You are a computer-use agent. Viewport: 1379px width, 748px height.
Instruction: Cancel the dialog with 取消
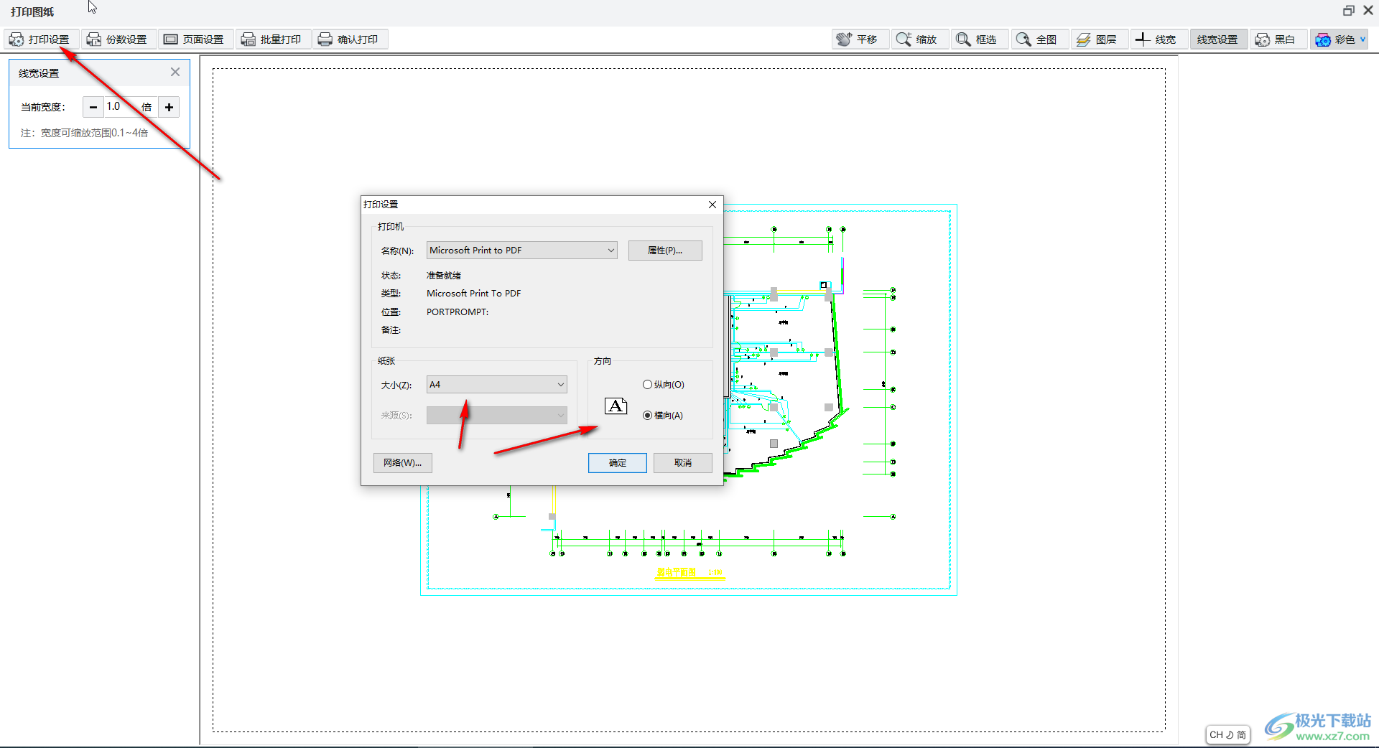coord(683,463)
